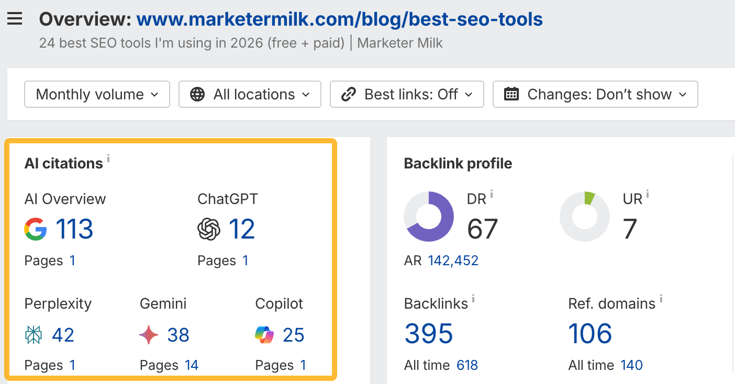Open the AI citations info tooltip icon
Image resolution: width=735 pixels, height=384 pixels.
(109, 157)
